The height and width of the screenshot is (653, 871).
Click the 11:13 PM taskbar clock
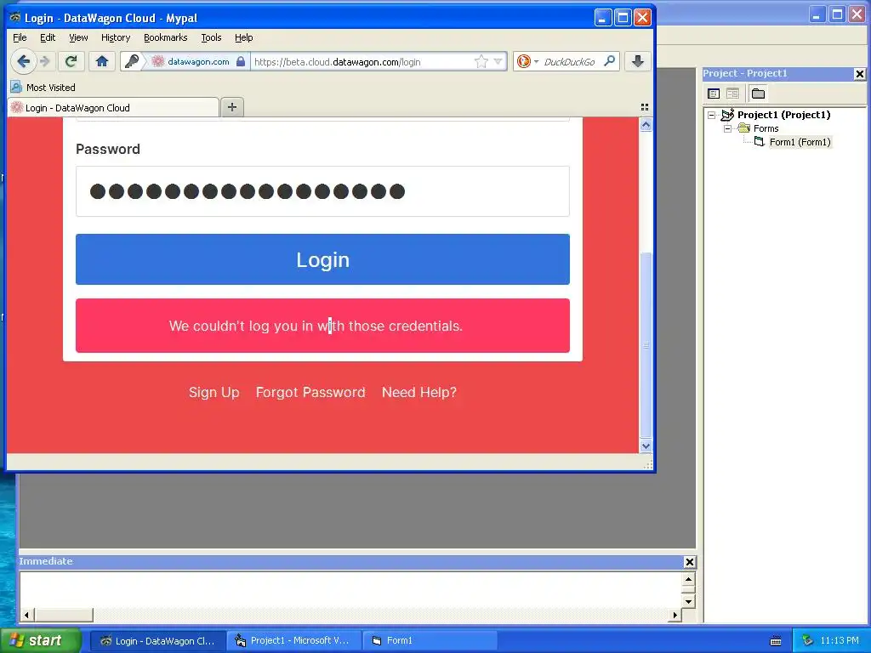840,641
